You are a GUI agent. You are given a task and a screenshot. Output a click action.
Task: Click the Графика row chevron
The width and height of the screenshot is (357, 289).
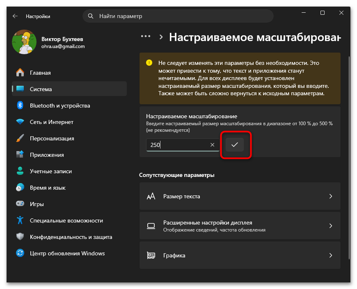(x=331, y=255)
